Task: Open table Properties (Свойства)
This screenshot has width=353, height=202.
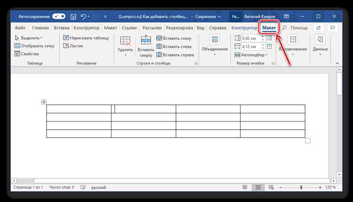Action: pyautogui.click(x=26, y=54)
